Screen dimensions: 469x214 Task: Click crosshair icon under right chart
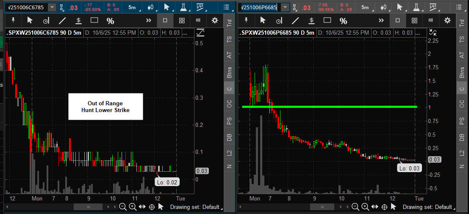(x=384, y=206)
